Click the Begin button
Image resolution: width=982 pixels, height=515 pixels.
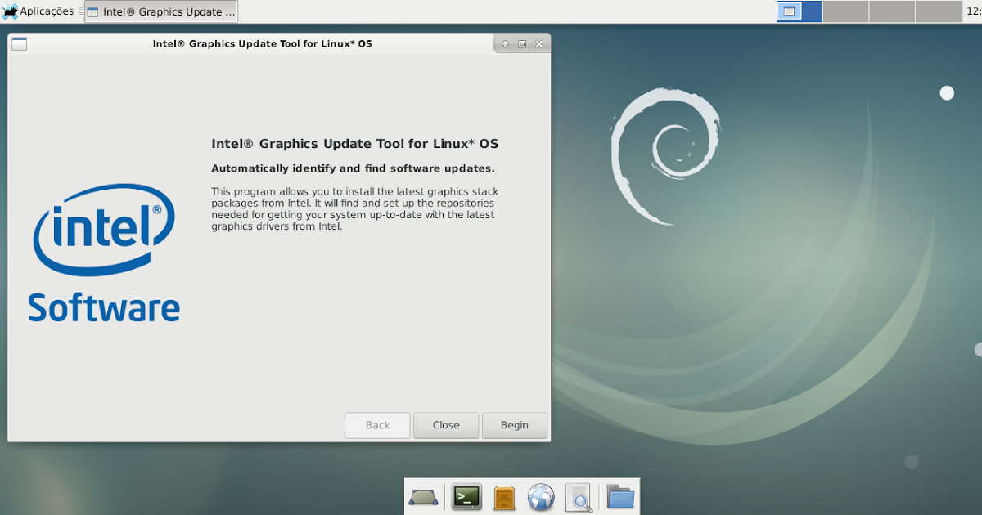pos(515,425)
